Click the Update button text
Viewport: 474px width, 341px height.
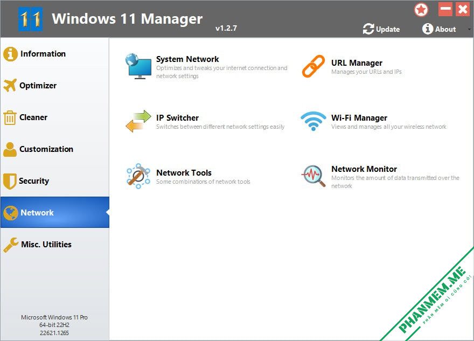tap(388, 29)
